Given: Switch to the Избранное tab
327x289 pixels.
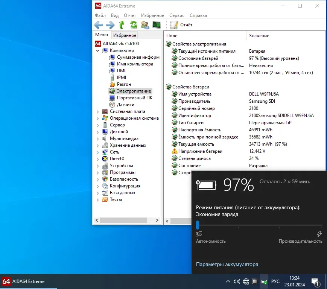Looking at the screenshot, I should [x=125, y=35].
